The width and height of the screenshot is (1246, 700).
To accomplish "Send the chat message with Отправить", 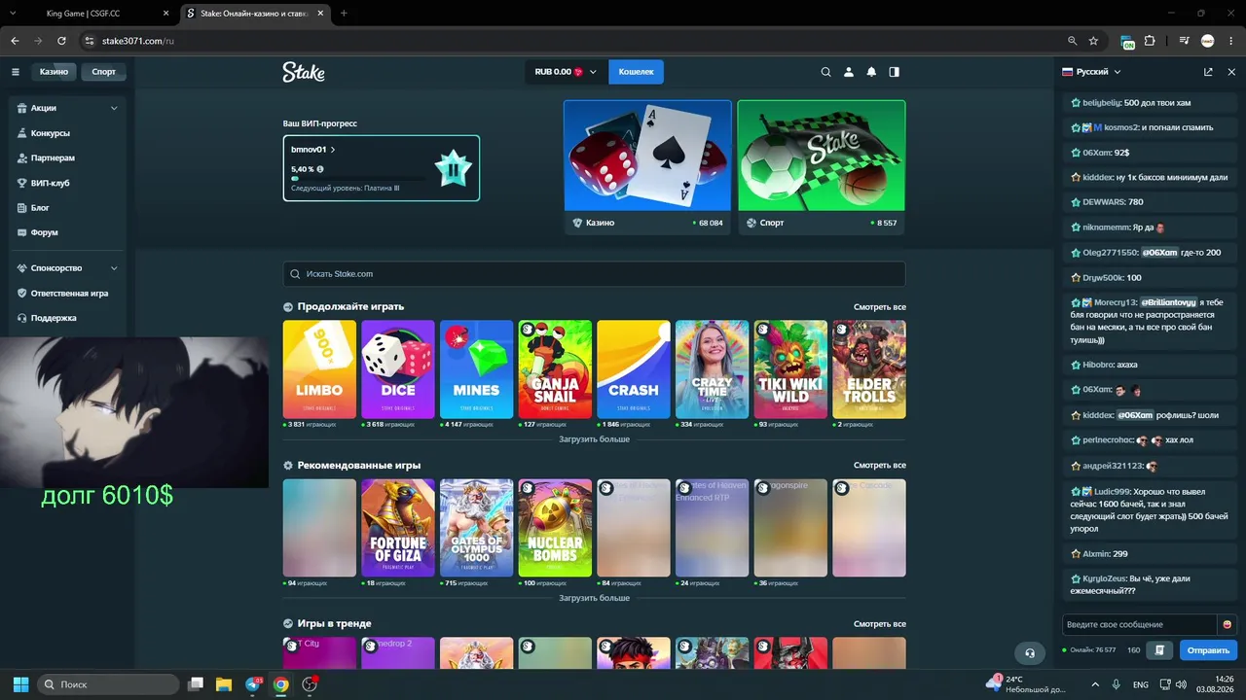I will [x=1208, y=649].
